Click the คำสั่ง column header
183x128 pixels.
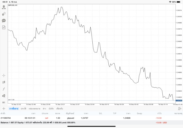click(3, 113)
